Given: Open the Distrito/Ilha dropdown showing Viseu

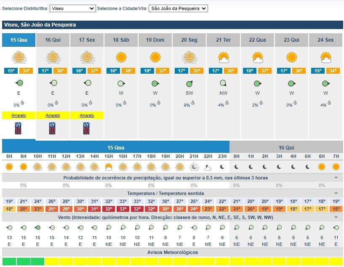Looking at the screenshot, I should (73, 8).
